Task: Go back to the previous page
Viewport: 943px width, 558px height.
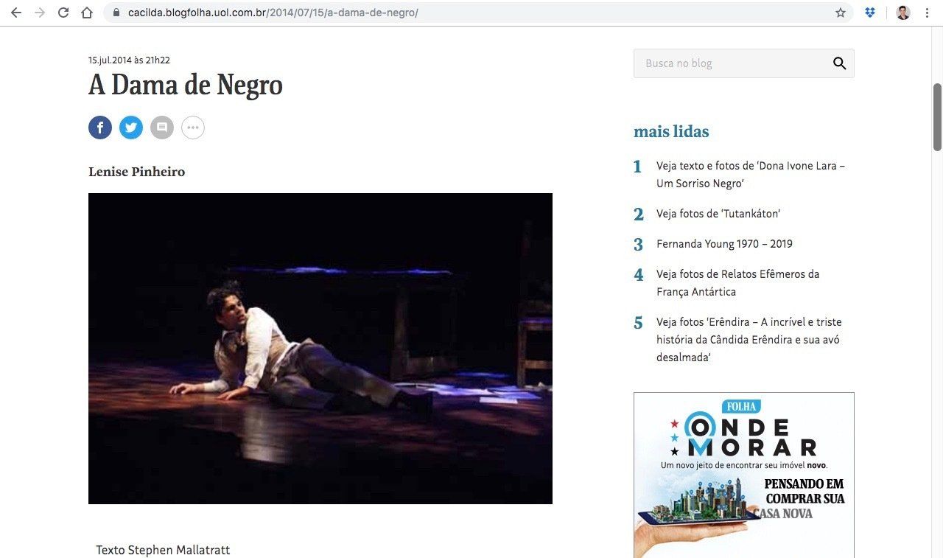Action: click(x=16, y=13)
